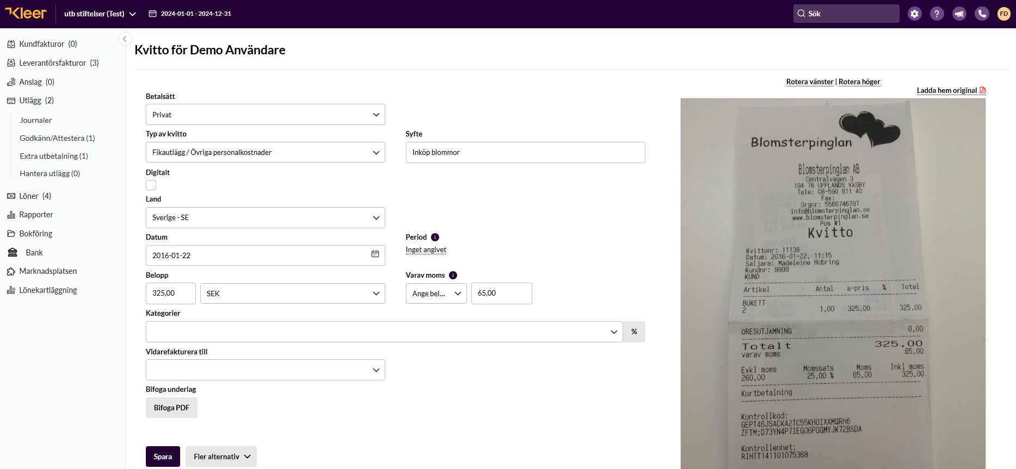The width and height of the screenshot is (1016, 469).
Task: Toggle the Digitalt checkbox
Action: pos(151,185)
